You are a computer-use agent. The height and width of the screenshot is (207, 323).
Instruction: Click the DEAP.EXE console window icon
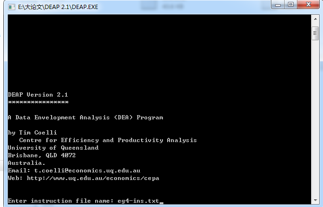[x=11, y=7]
